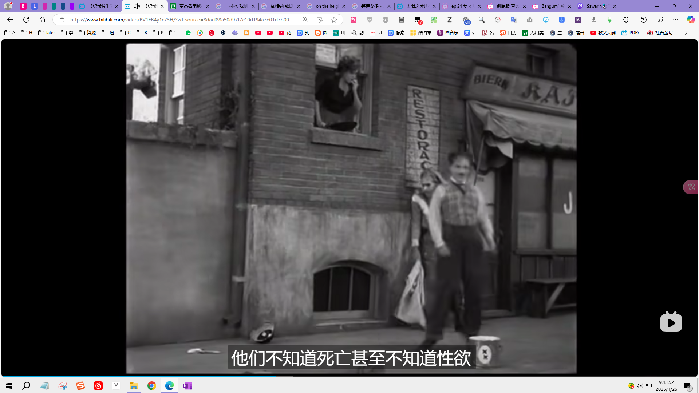Select the pinned tab labeled B
Image resolution: width=699 pixels, height=393 pixels.
pyautogui.click(x=23, y=6)
